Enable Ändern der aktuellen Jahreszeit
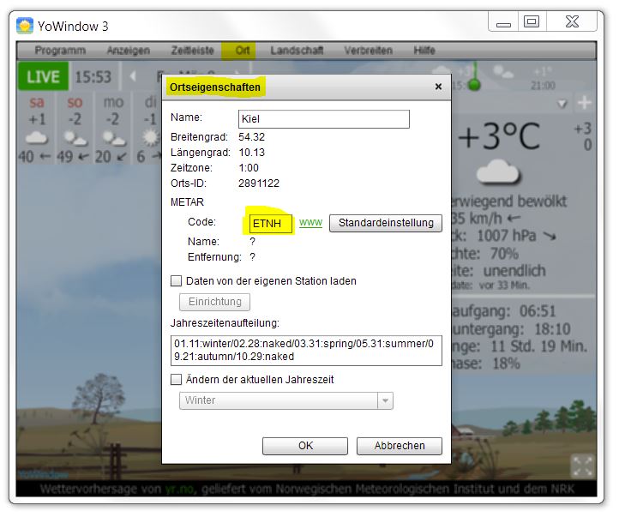The height and width of the screenshot is (517, 619). (176, 379)
